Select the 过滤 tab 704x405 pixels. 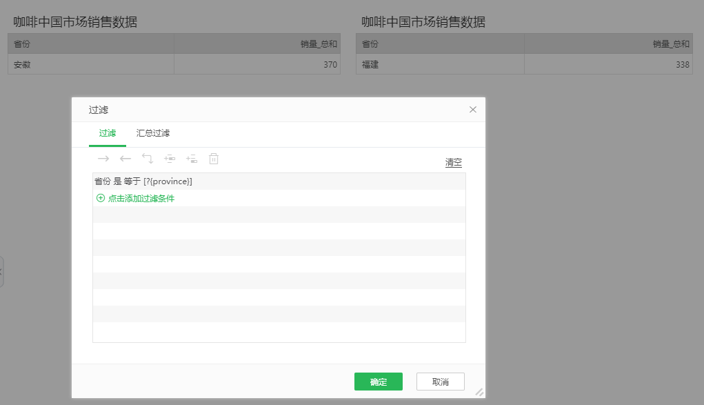(108, 133)
